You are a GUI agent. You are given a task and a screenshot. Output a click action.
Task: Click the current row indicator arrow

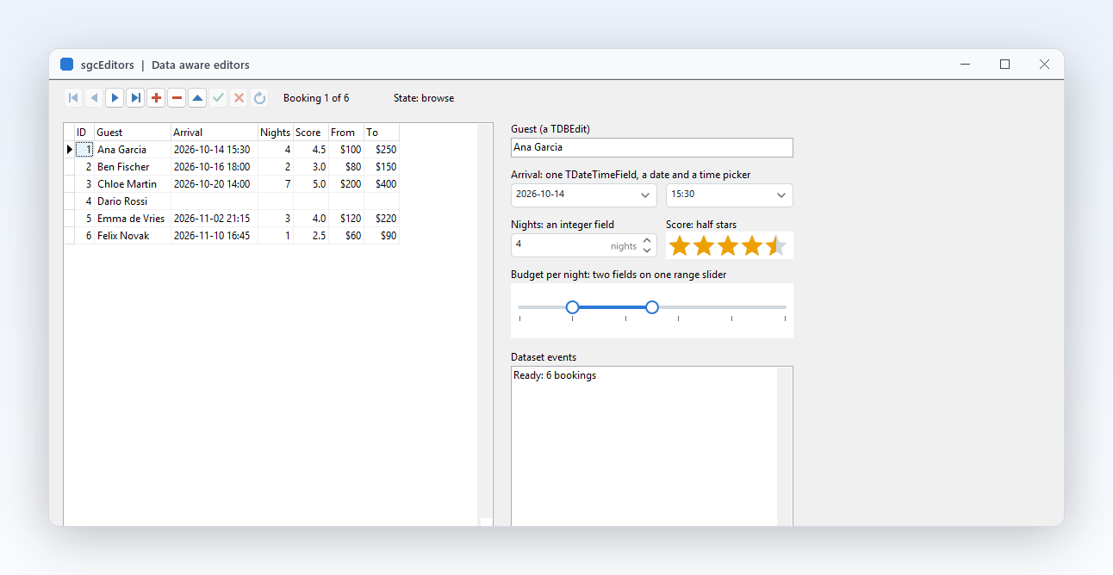tap(69, 150)
